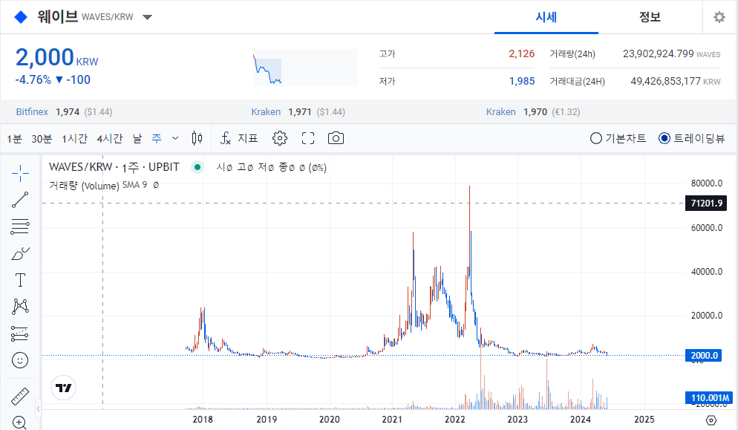Take a chart snapshot with camera icon
738x430 pixels.
click(x=336, y=138)
